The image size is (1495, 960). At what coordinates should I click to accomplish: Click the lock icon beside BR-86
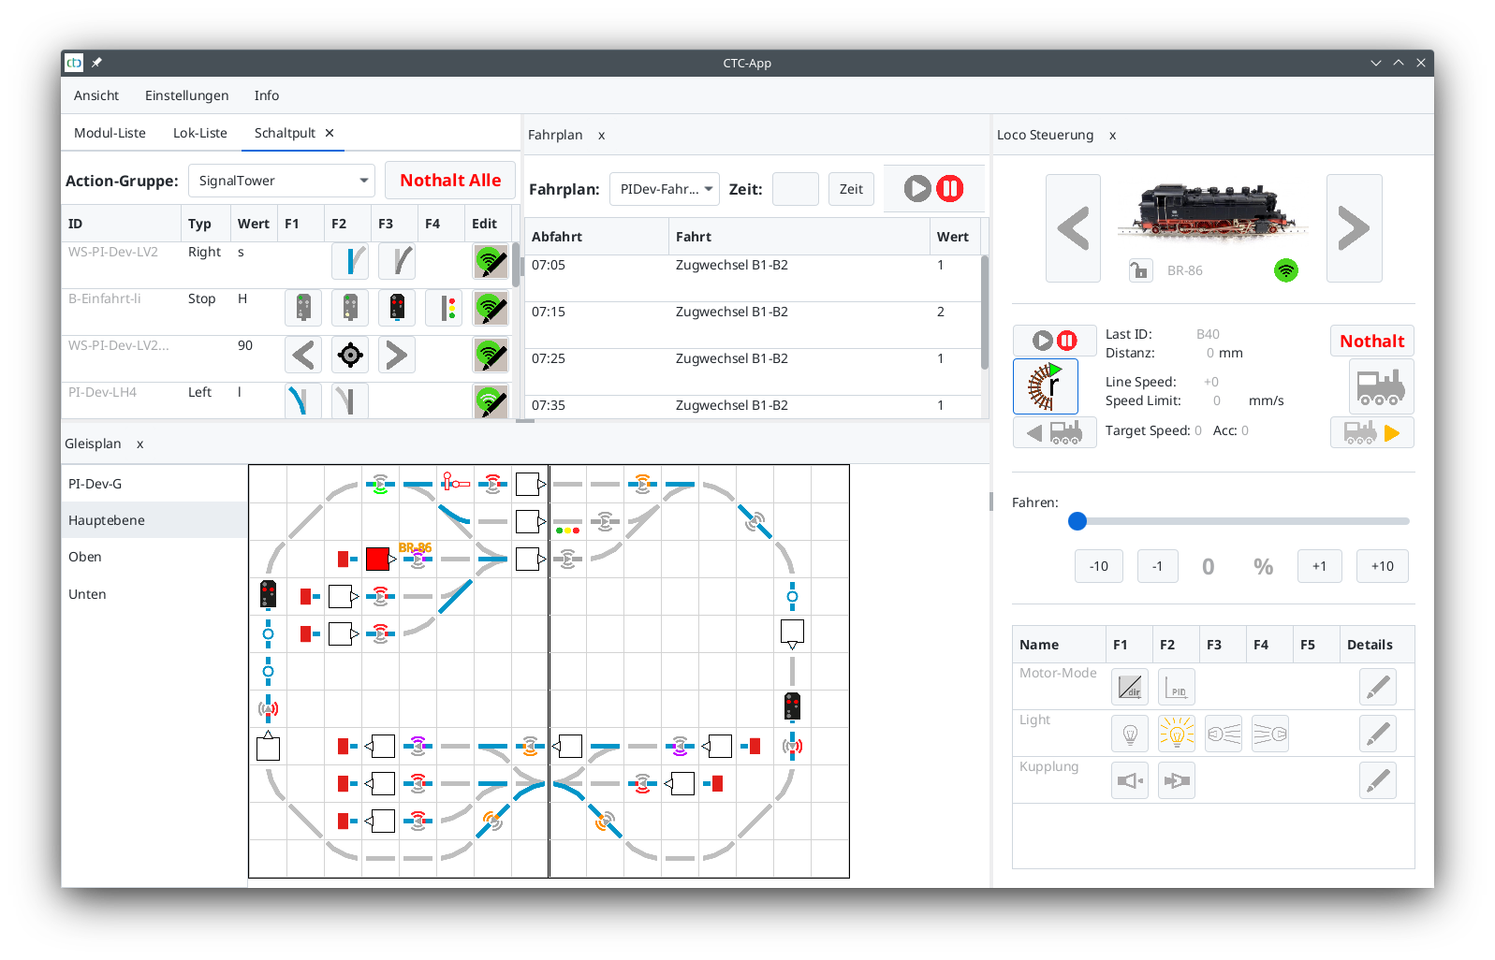pyautogui.click(x=1139, y=270)
